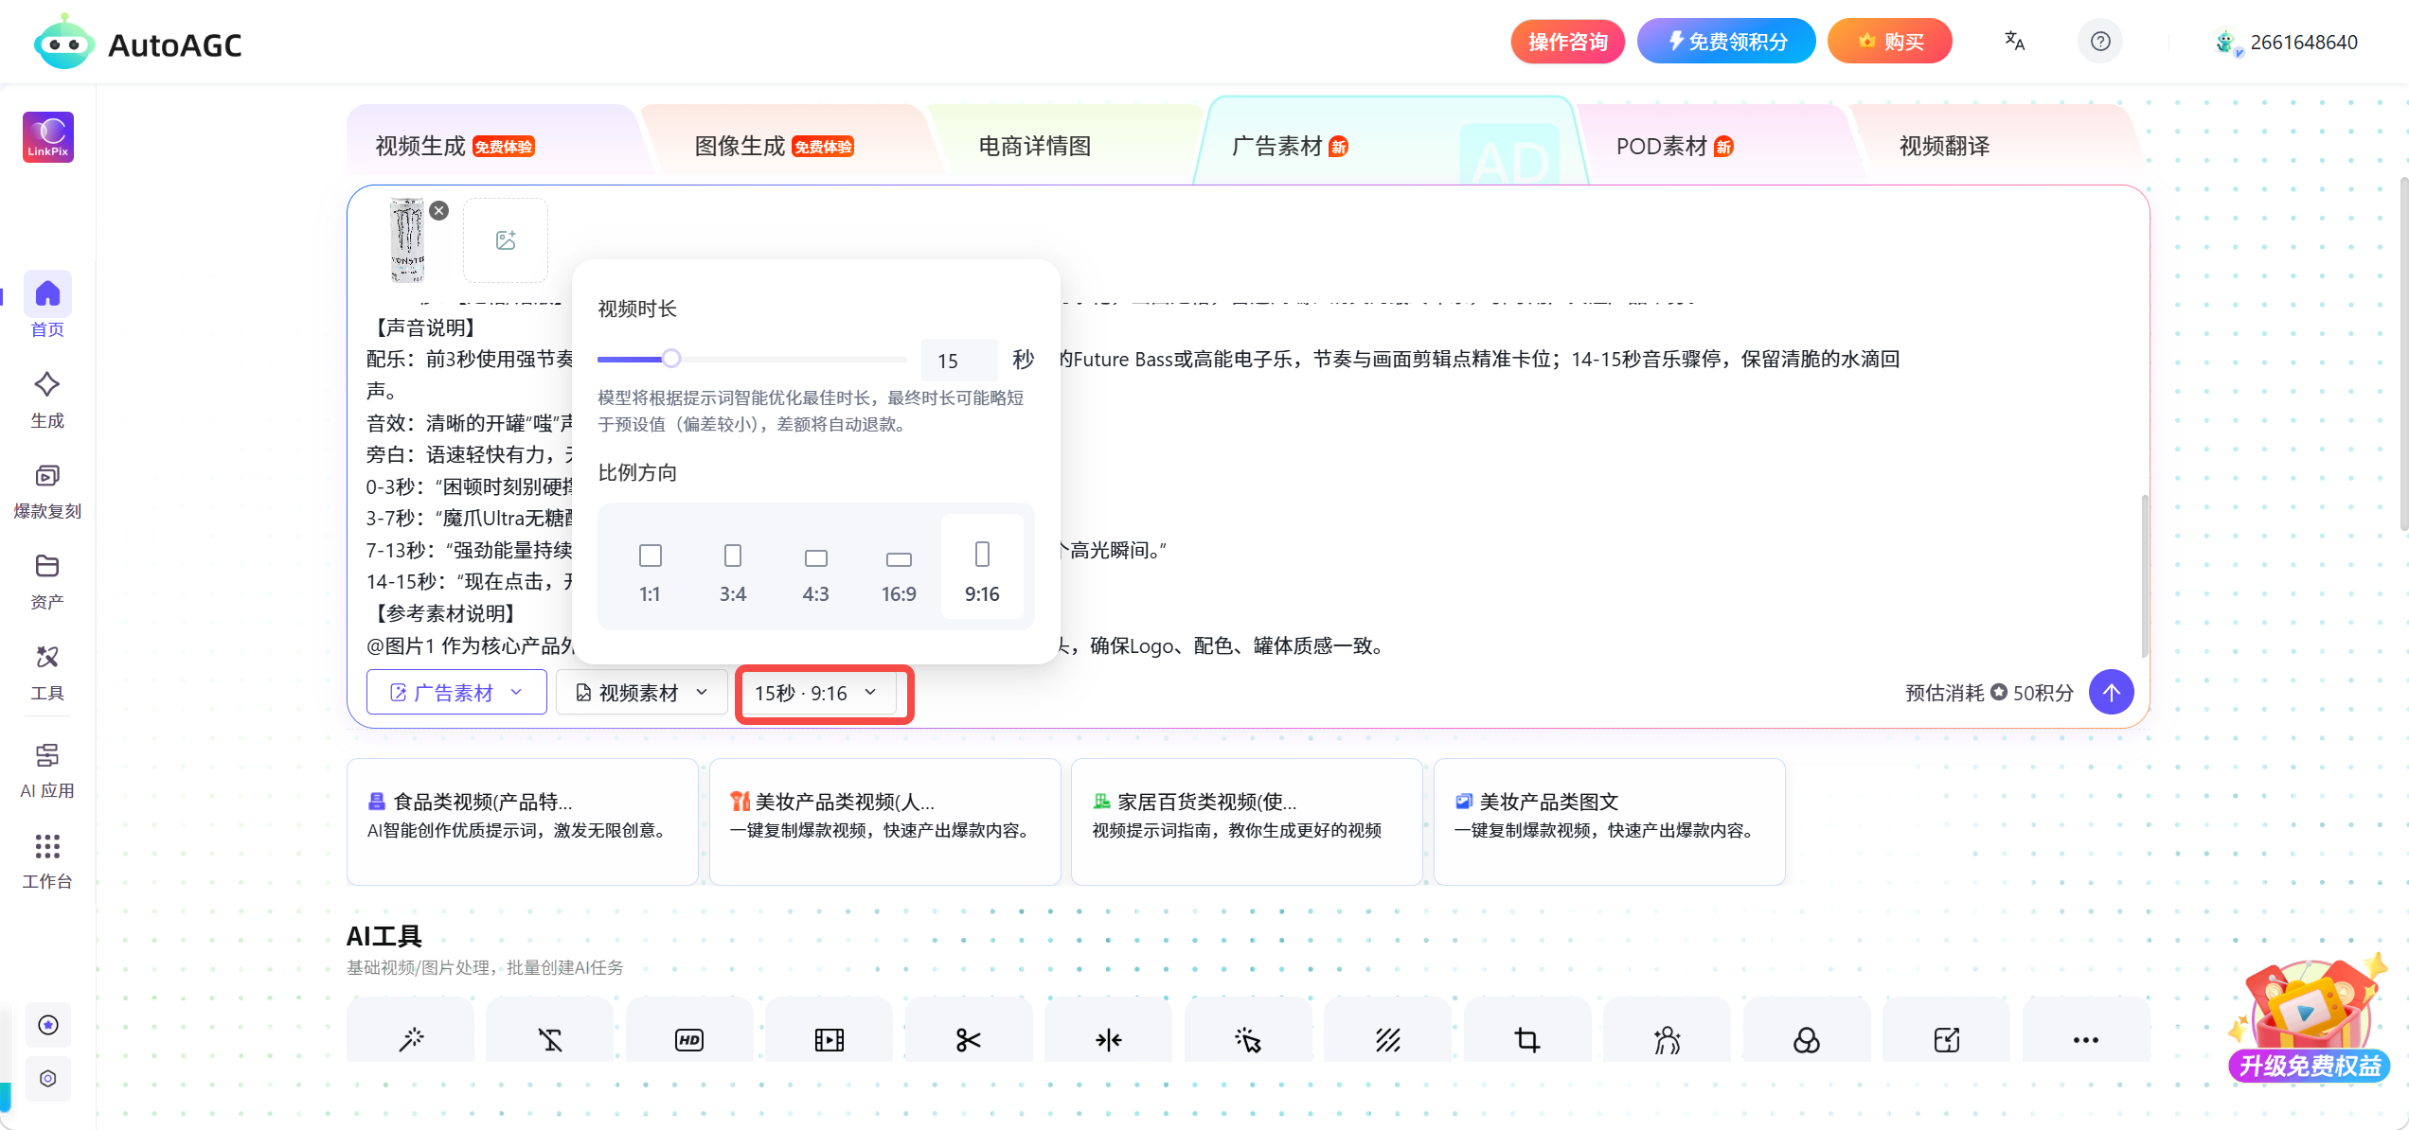
Task: Expand the 广告素材 dropdown
Action: [x=456, y=692]
